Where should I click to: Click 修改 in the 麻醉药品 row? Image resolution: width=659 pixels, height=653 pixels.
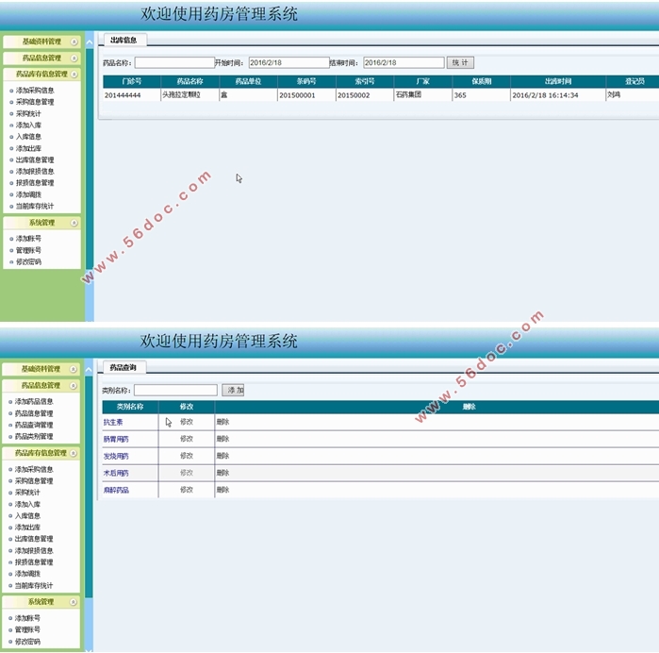tap(187, 490)
